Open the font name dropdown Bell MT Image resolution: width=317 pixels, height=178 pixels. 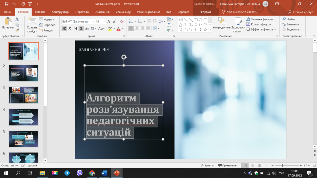93,21
